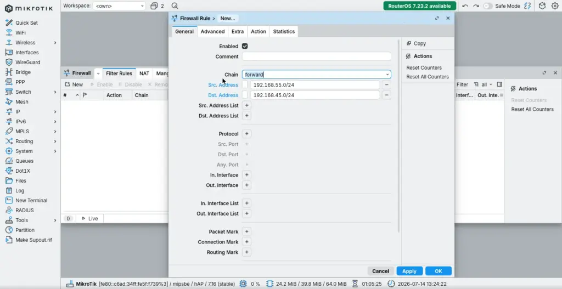Open the Firewall window title dropdown

(98, 73)
